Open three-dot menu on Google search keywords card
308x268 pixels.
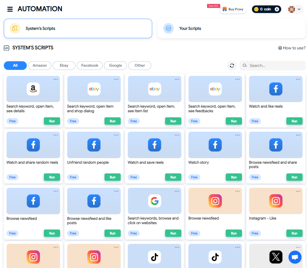pyautogui.click(x=177, y=191)
